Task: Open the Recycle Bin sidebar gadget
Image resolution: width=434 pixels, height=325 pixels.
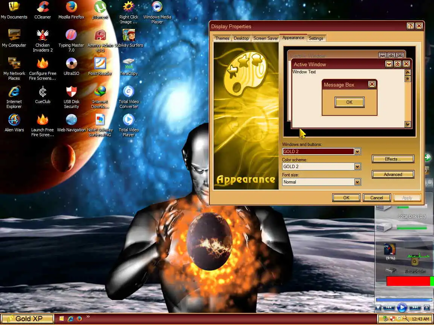Action: [x=415, y=264]
